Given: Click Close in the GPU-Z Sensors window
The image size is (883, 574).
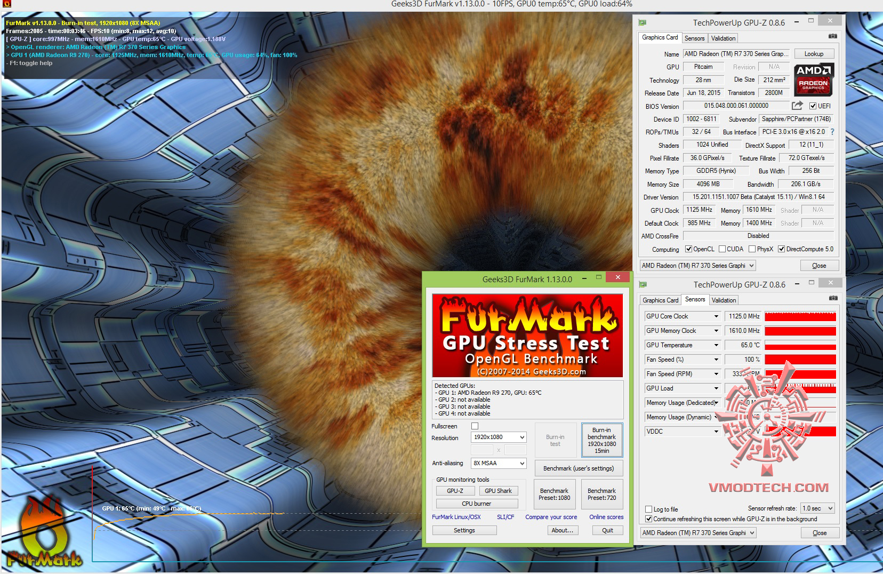Looking at the screenshot, I should pyautogui.click(x=820, y=533).
